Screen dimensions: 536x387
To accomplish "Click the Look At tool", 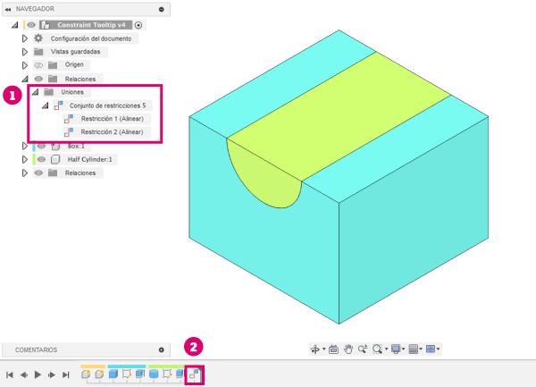I will tap(333, 349).
